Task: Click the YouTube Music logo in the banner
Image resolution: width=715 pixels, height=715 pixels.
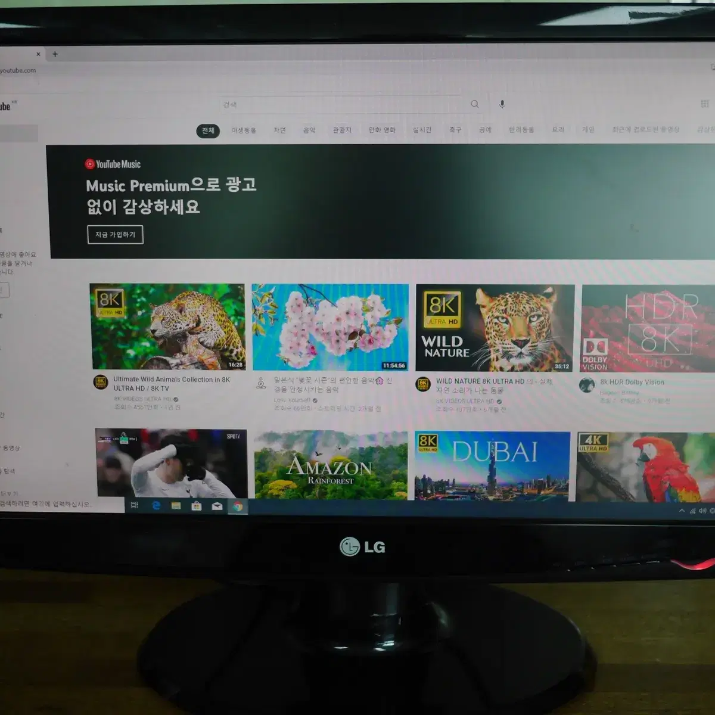Action: point(113,164)
